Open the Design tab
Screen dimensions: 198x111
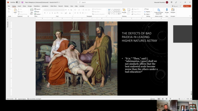[x=30, y=6]
